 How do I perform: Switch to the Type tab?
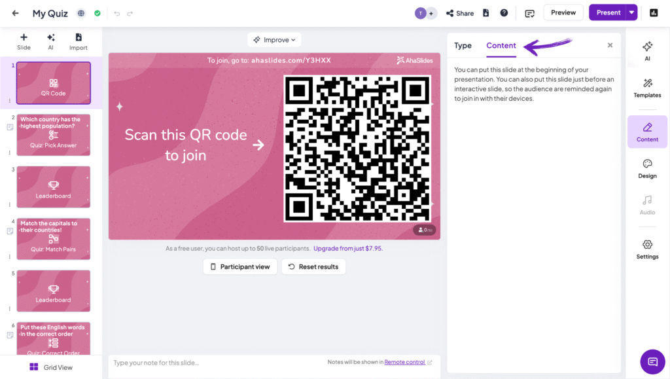pos(463,45)
